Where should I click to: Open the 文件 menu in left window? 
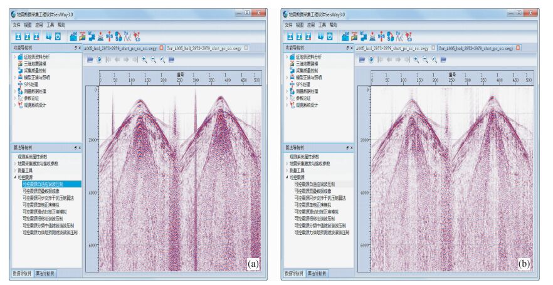pos(17,24)
